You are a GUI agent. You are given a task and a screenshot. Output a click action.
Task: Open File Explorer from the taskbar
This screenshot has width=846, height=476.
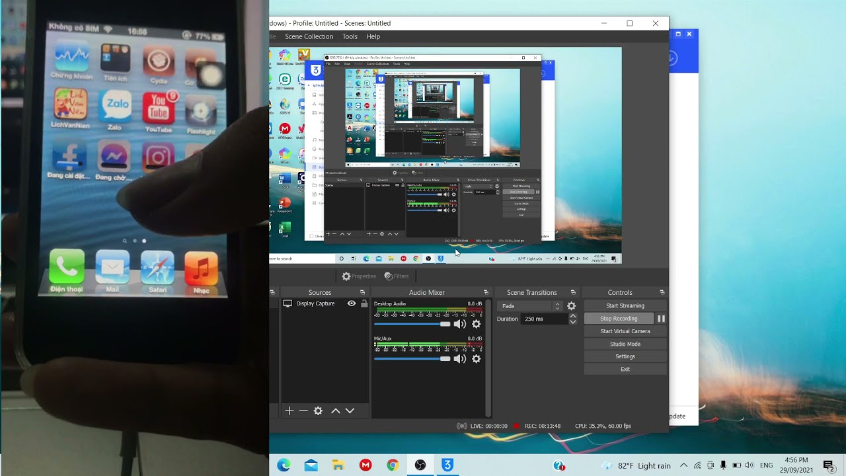coord(338,465)
